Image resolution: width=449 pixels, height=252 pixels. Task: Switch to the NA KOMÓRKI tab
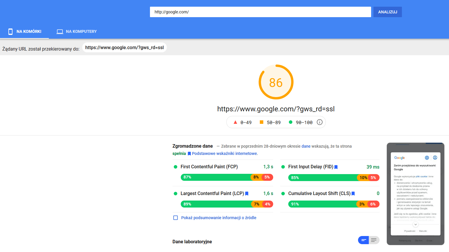[x=24, y=31]
